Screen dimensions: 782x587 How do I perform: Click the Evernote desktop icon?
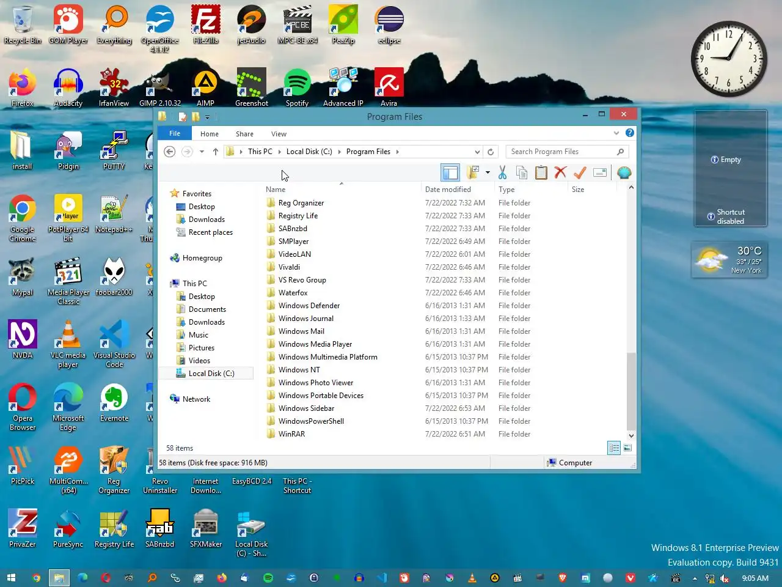[114, 403]
